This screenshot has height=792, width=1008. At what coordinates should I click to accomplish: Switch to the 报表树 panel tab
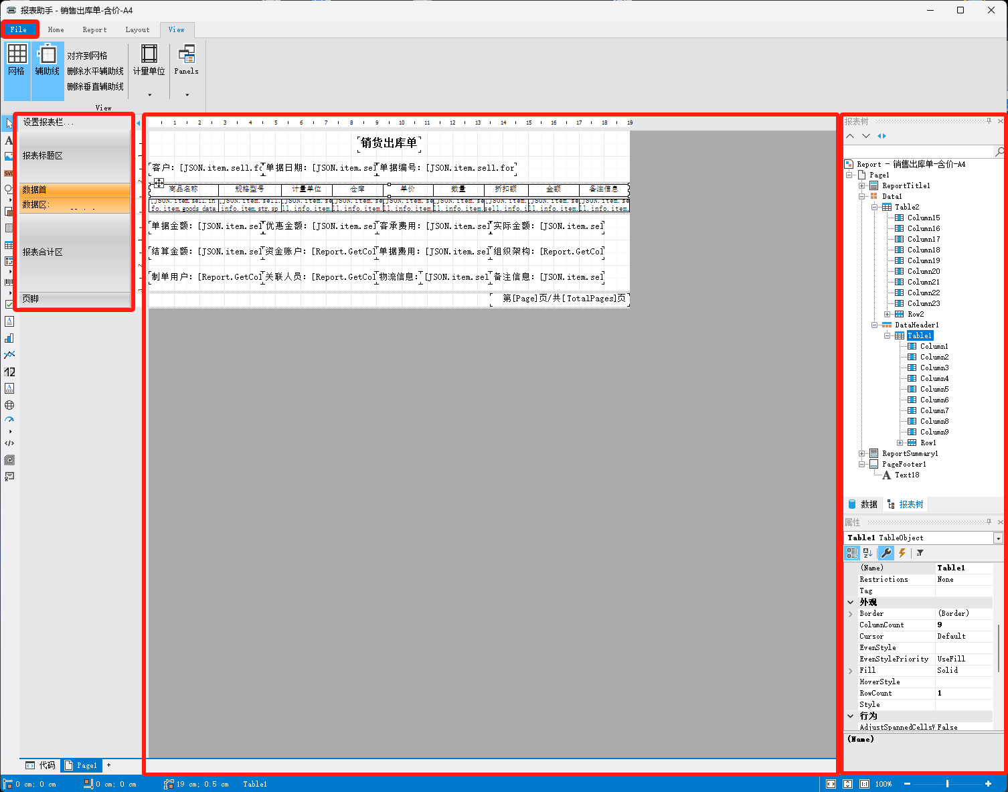pos(906,504)
